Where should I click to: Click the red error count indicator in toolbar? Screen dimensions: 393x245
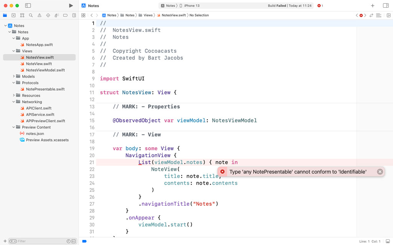tap(320, 6)
